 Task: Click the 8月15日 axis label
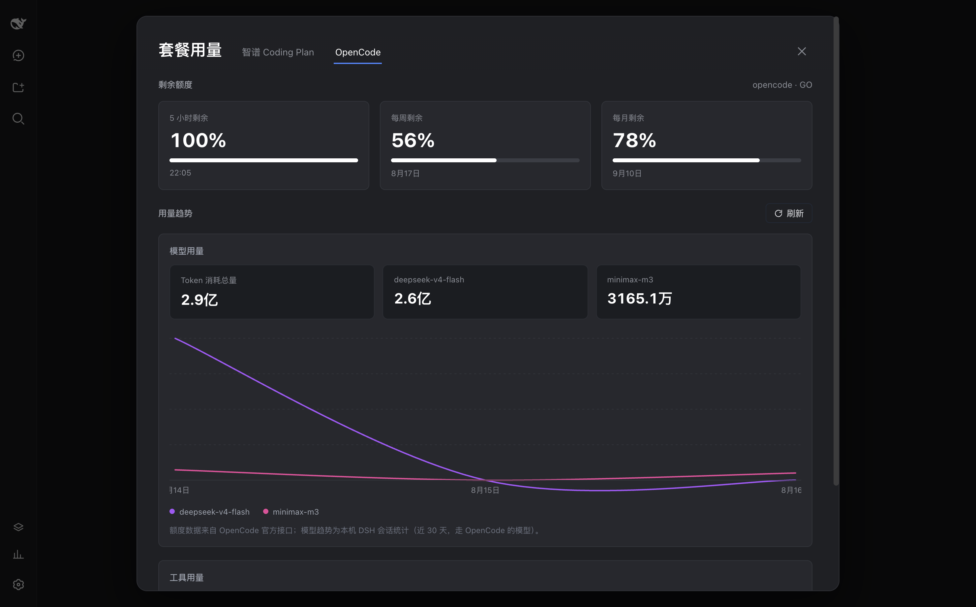pos(485,490)
